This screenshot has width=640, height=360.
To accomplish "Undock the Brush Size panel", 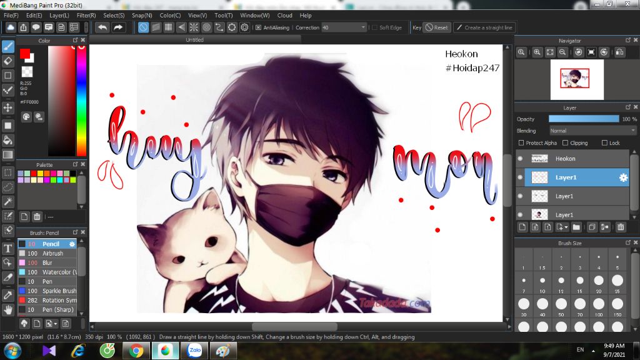I will pyautogui.click(x=627, y=242).
